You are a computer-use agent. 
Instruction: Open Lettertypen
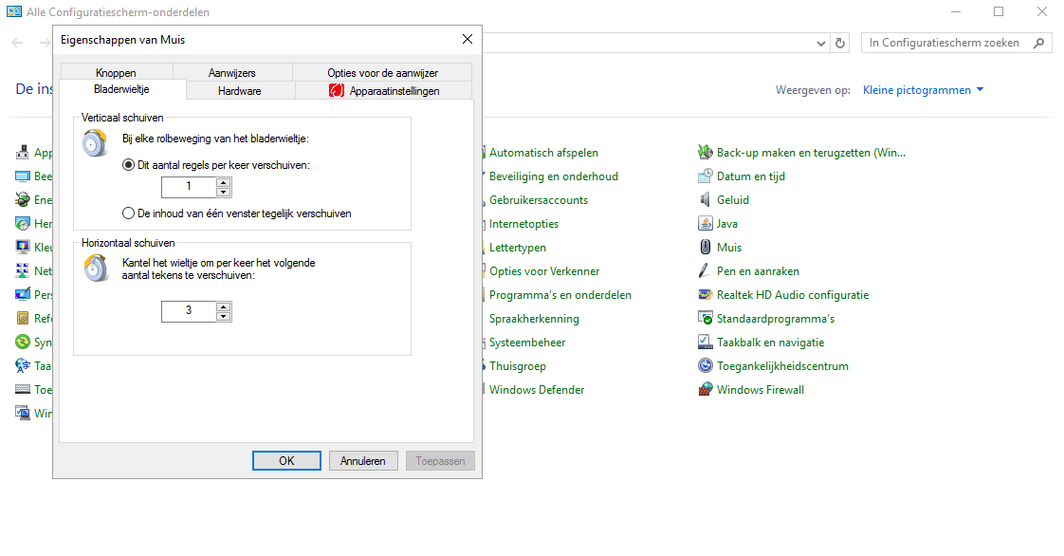coord(517,248)
